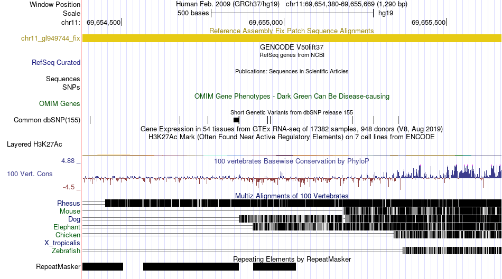Click the Human Feb. 2009 assembly position text
The image size is (502, 279).
[292, 4]
